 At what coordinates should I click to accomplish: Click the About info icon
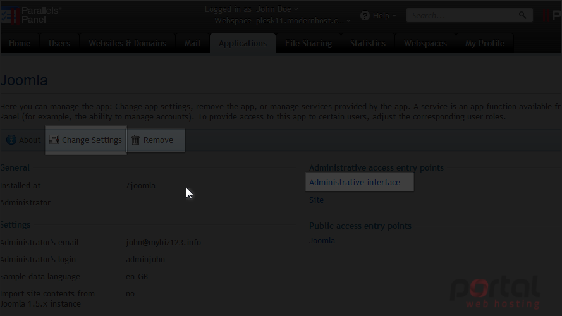point(11,140)
